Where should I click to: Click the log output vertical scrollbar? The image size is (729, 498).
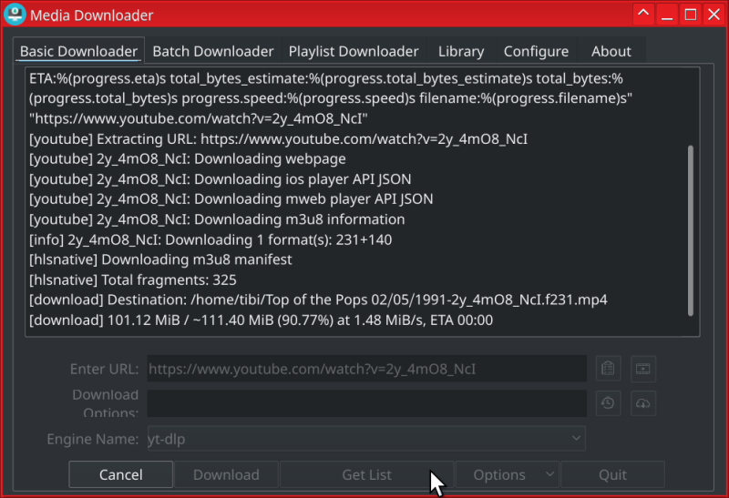pos(691,230)
